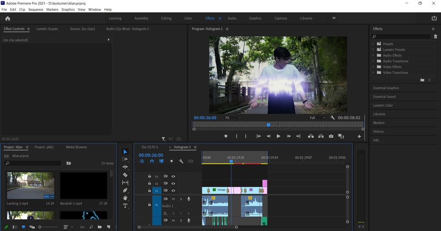Expand Audio Effects folder
Screen dimensions: 441x231
(373, 55)
